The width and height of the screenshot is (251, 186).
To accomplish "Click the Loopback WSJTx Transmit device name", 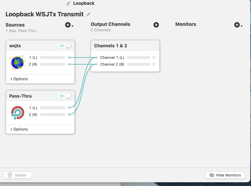I will 44,14.
